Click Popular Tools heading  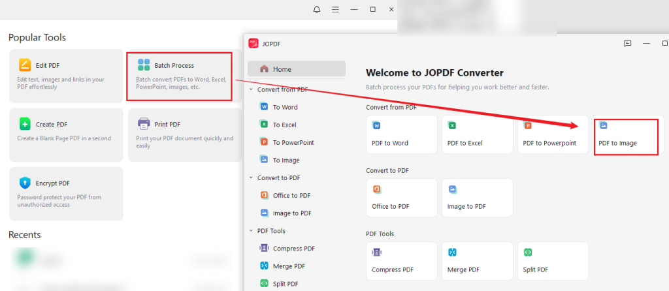click(37, 37)
